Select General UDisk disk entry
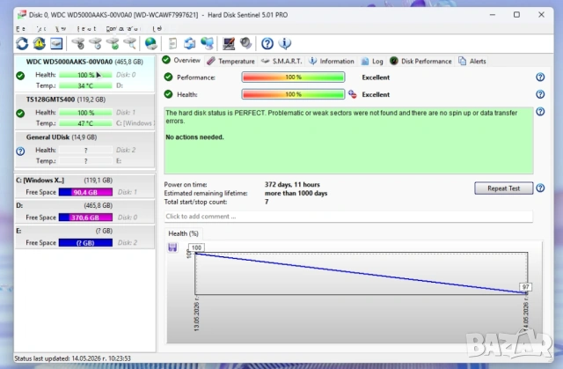The width and height of the screenshot is (563, 369). (84, 149)
